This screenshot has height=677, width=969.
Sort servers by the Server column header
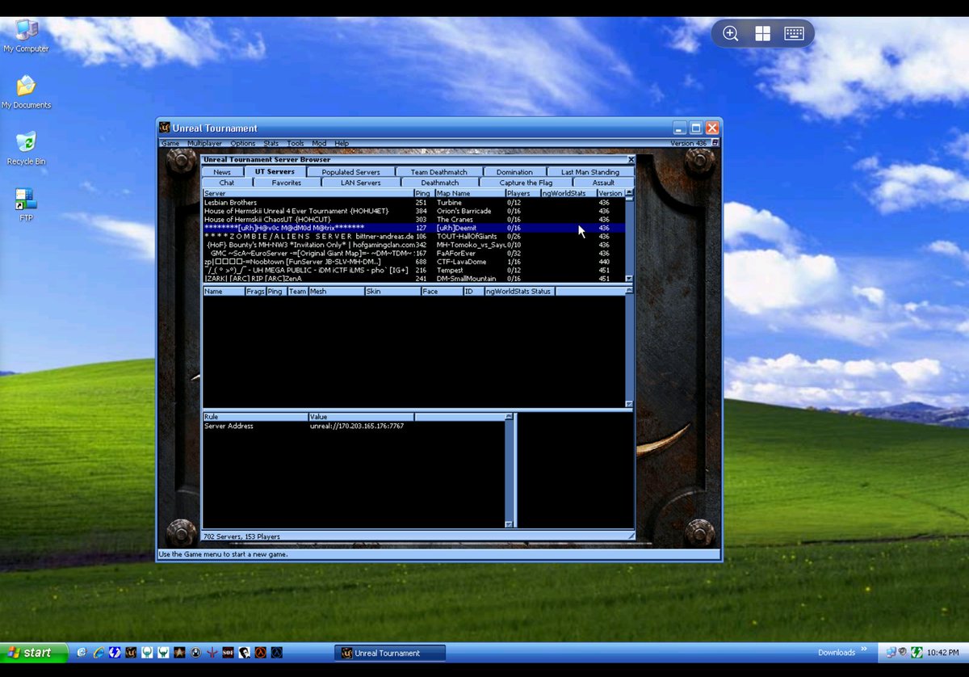pyautogui.click(x=308, y=193)
